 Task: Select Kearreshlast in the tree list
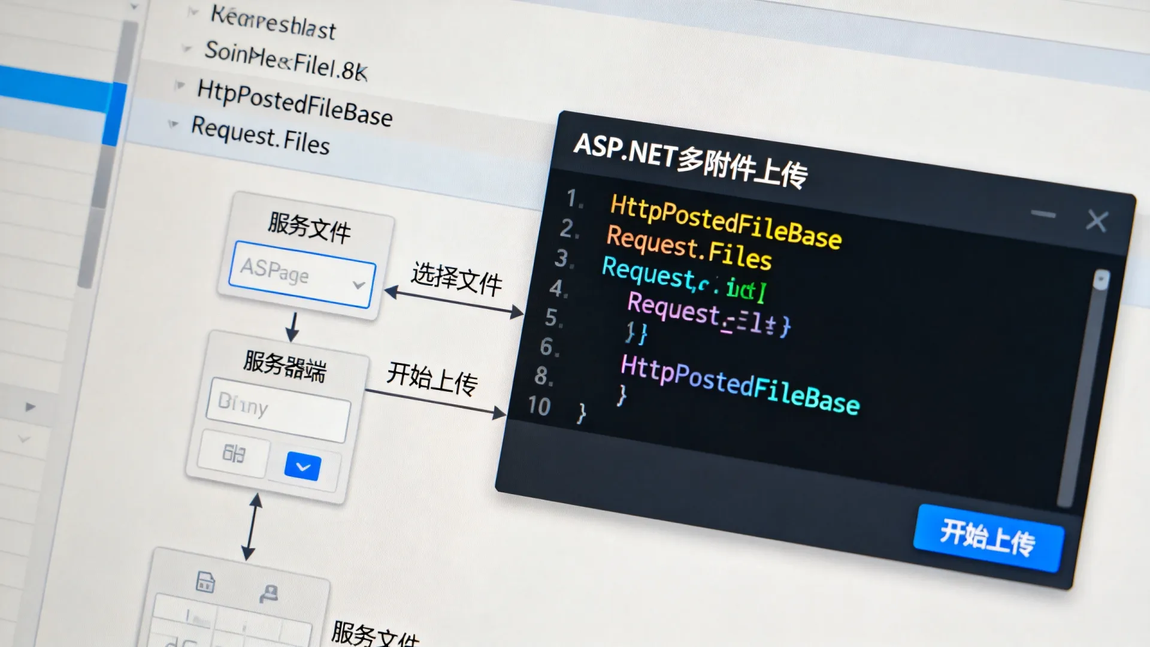pyautogui.click(x=273, y=23)
